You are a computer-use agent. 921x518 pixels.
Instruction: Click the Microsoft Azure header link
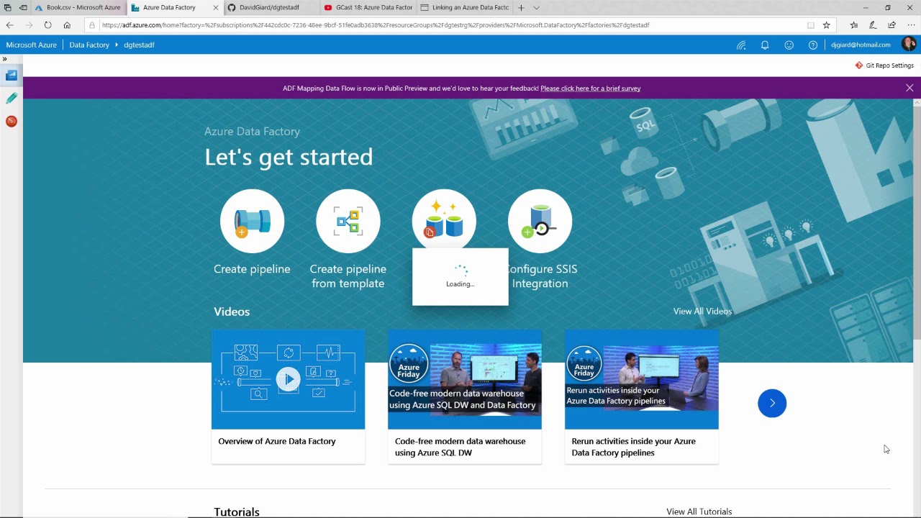tap(32, 45)
